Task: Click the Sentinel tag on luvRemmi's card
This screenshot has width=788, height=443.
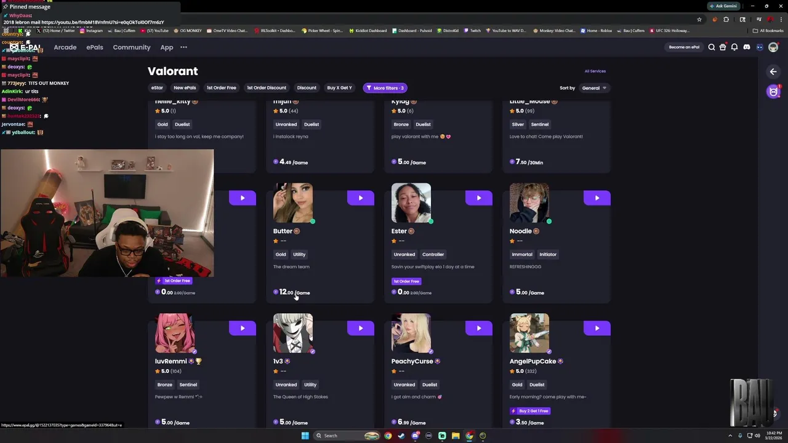Action: [x=188, y=385]
